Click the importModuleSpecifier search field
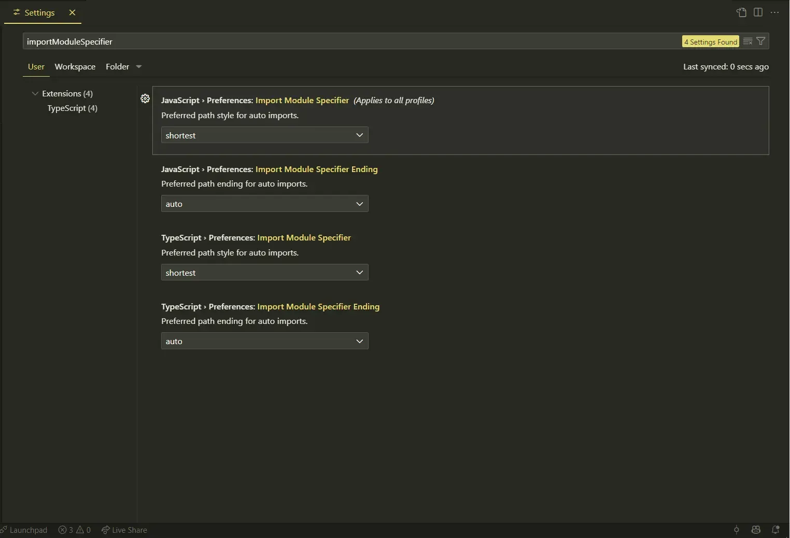 tap(352, 41)
